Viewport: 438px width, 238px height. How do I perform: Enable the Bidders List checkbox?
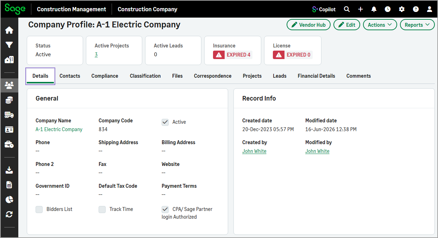39,209
